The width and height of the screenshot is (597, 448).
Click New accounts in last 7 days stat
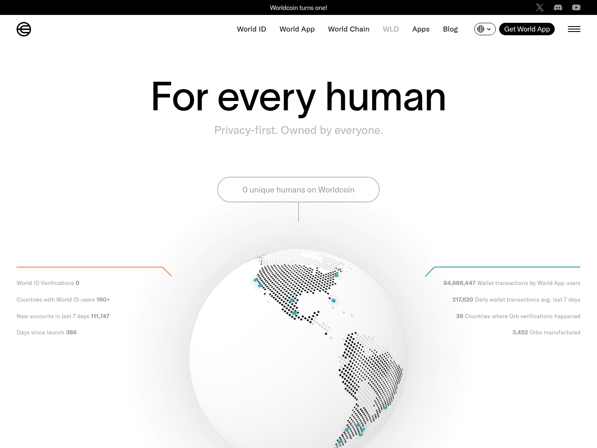coord(63,316)
